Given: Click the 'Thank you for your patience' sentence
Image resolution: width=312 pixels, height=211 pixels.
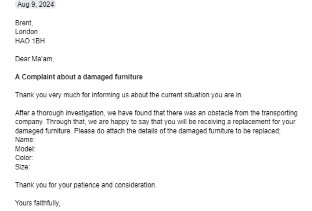Looking at the screenshot, I should point(86,185).
